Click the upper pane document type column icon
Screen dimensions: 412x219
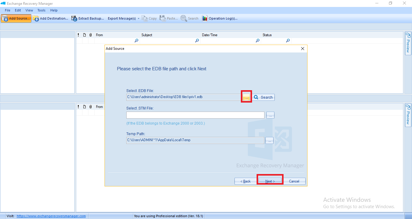tap(85, 35)
